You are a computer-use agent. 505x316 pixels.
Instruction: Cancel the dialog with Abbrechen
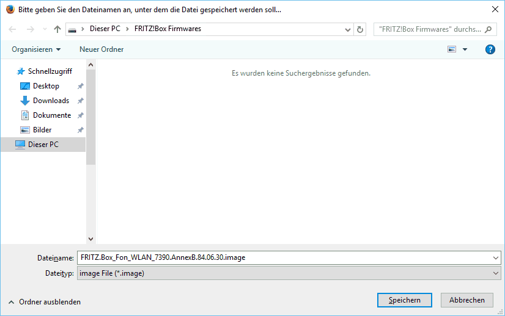(467, 300)
